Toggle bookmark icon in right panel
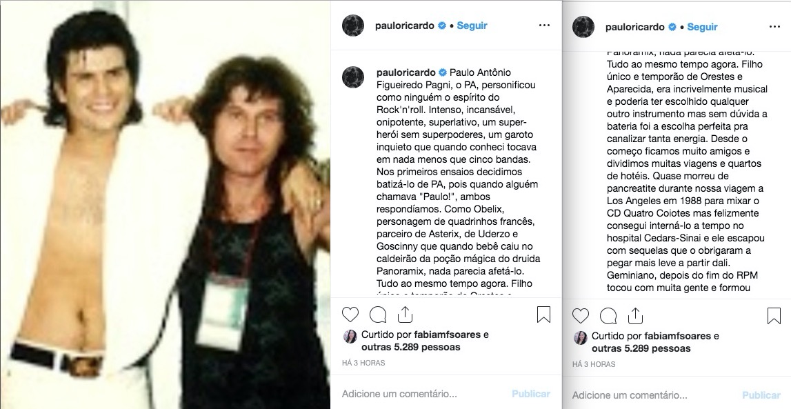The height and width of the screenshot is (409, 791). (774, 316)
